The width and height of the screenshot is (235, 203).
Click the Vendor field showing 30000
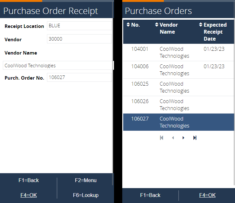[79, 39]
